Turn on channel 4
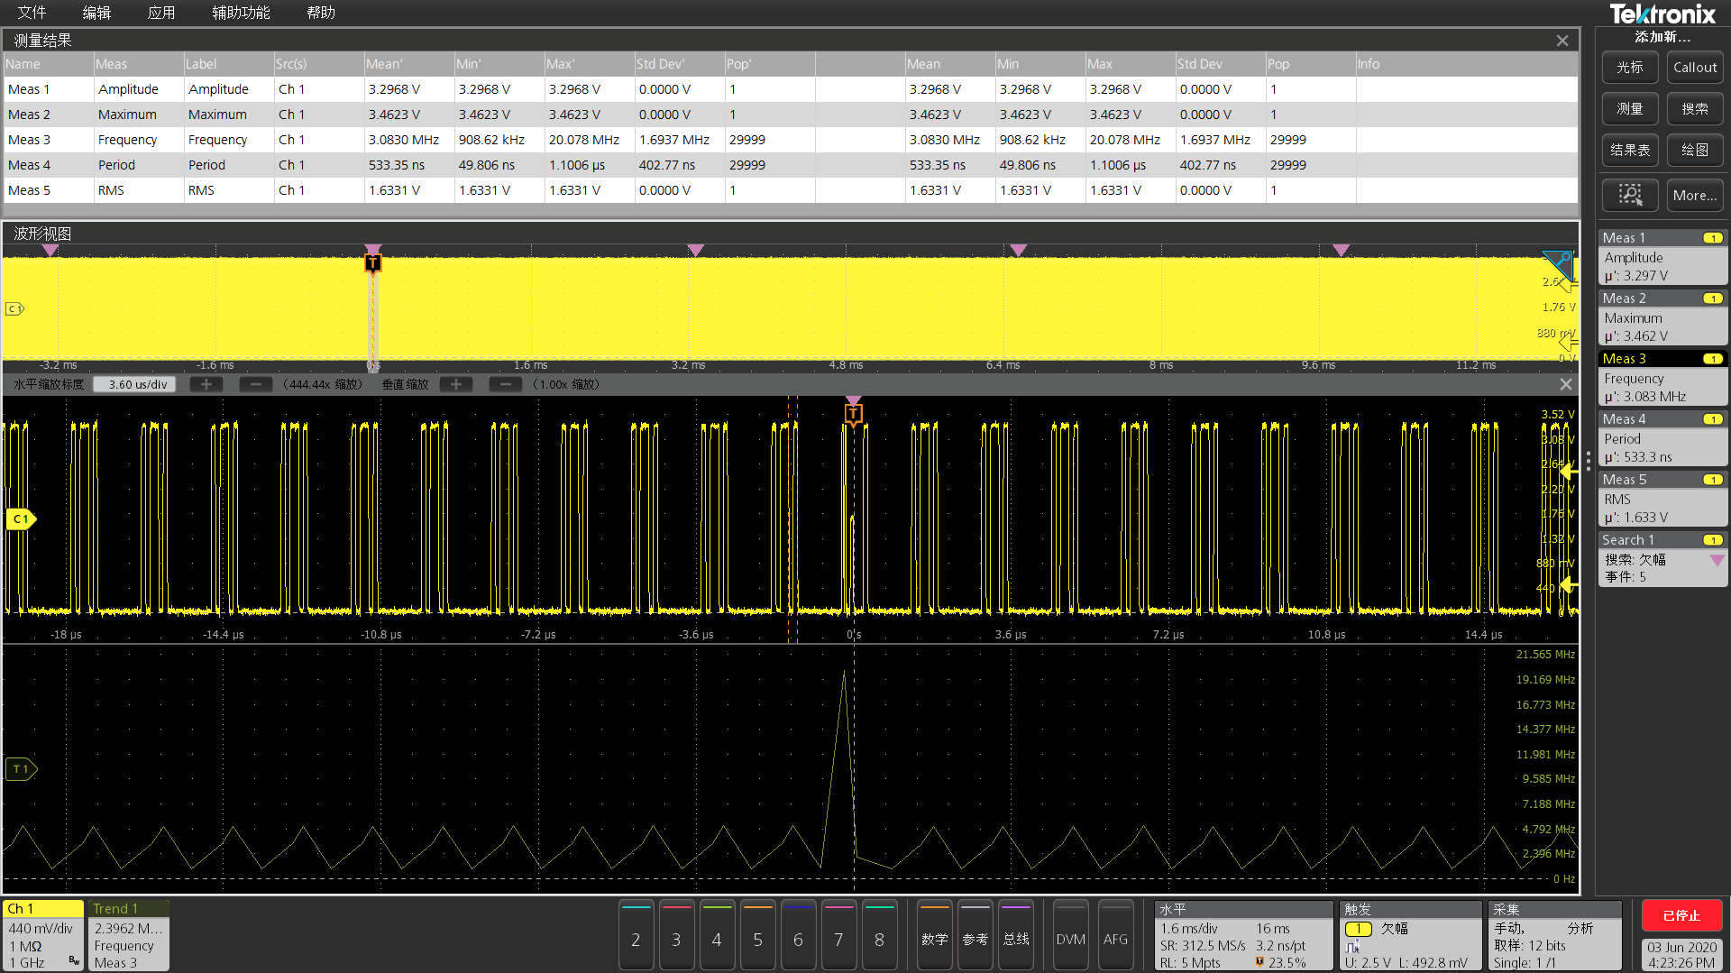1731x973 pixels. 717,935
